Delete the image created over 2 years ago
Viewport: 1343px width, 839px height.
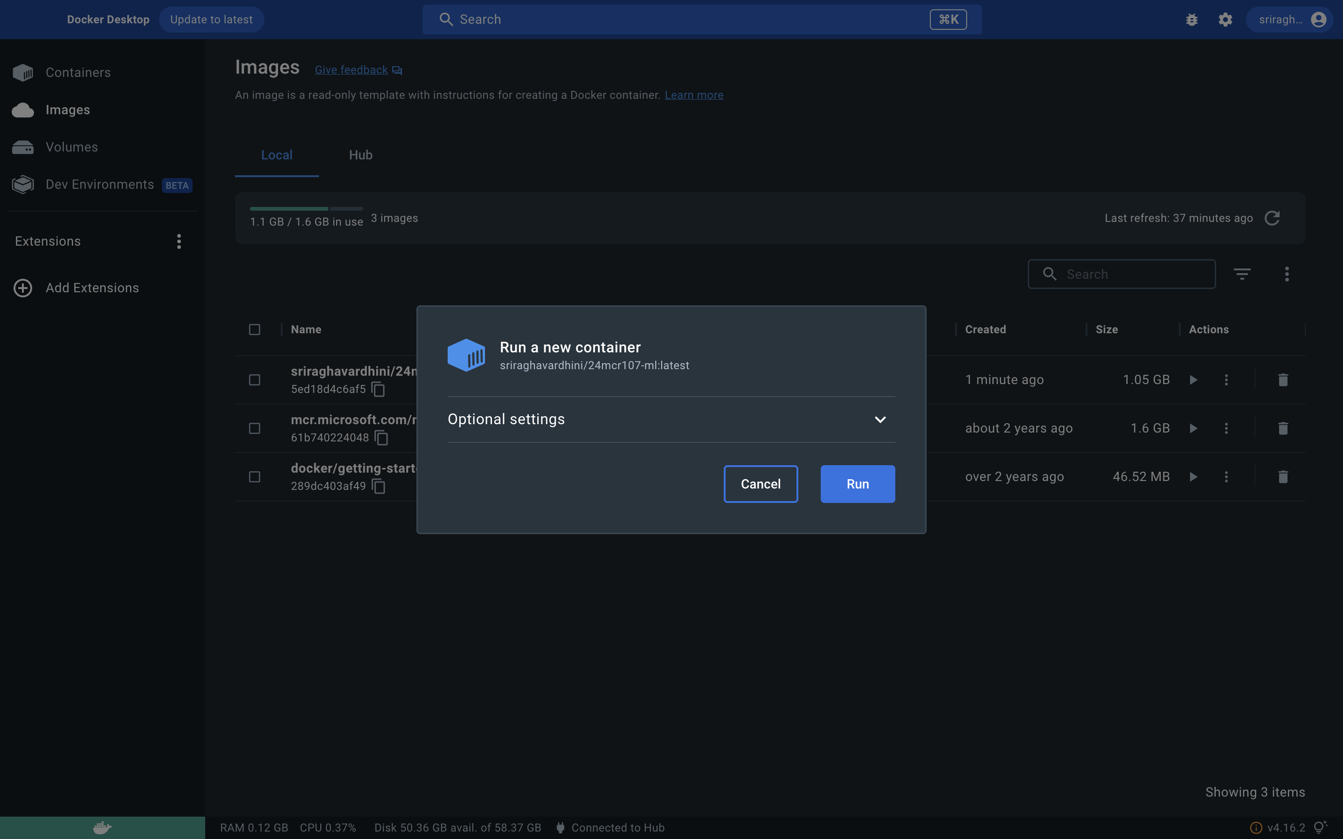pyautogui.click(x=1282, y=477)
